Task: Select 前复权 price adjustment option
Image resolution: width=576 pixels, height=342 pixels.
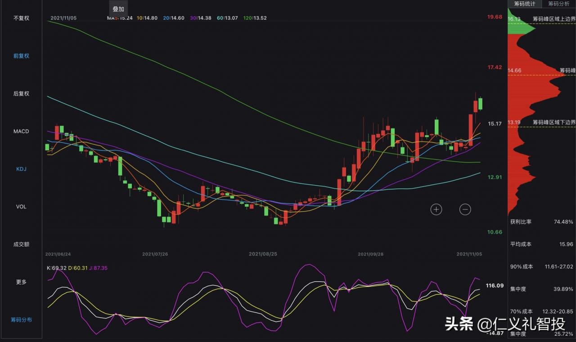Action: tap(21, 56)
